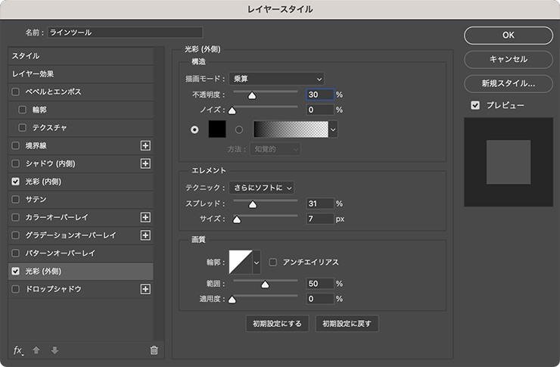Click the スプレッド value field showing 31

(320, 204)
